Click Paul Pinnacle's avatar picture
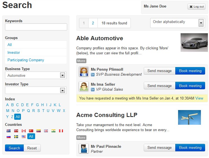 (84, 149)
